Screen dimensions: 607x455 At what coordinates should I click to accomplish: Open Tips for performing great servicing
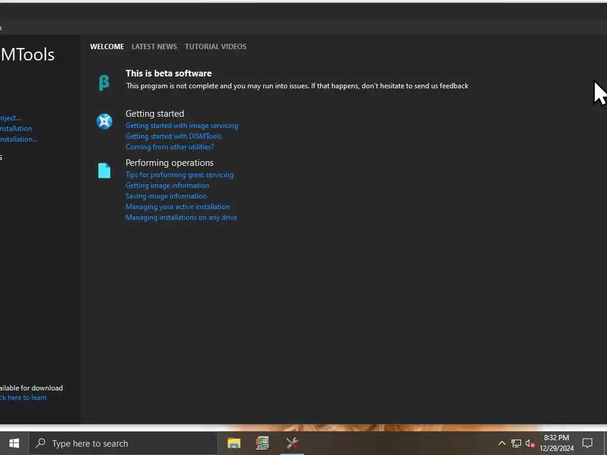click(179, 175)
